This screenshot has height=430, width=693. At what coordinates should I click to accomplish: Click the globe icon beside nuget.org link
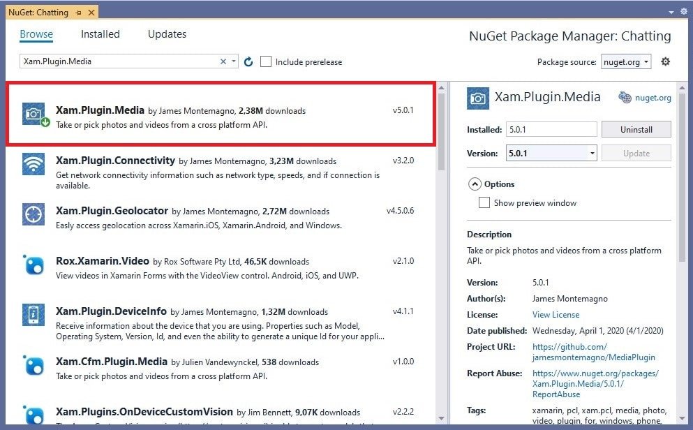pos(625,97)
